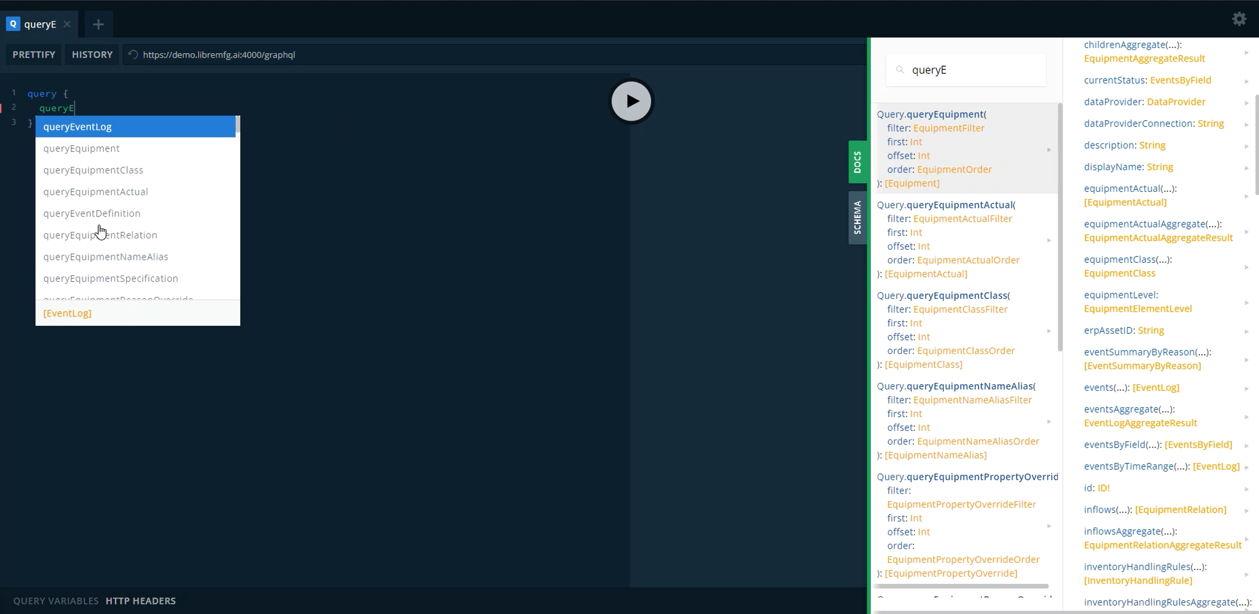Toggle the DOCS side tab

pyautogui.click(x=857, y=162)
